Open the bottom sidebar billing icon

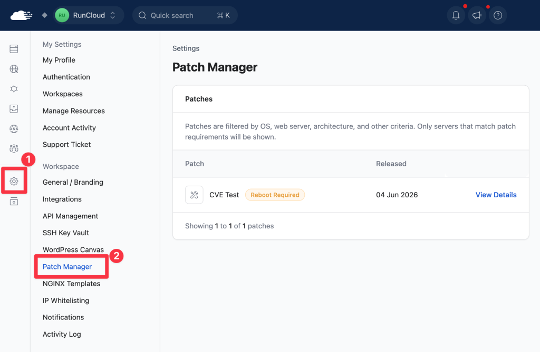pos(14,202)
